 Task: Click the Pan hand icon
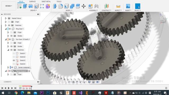[77, 82]
